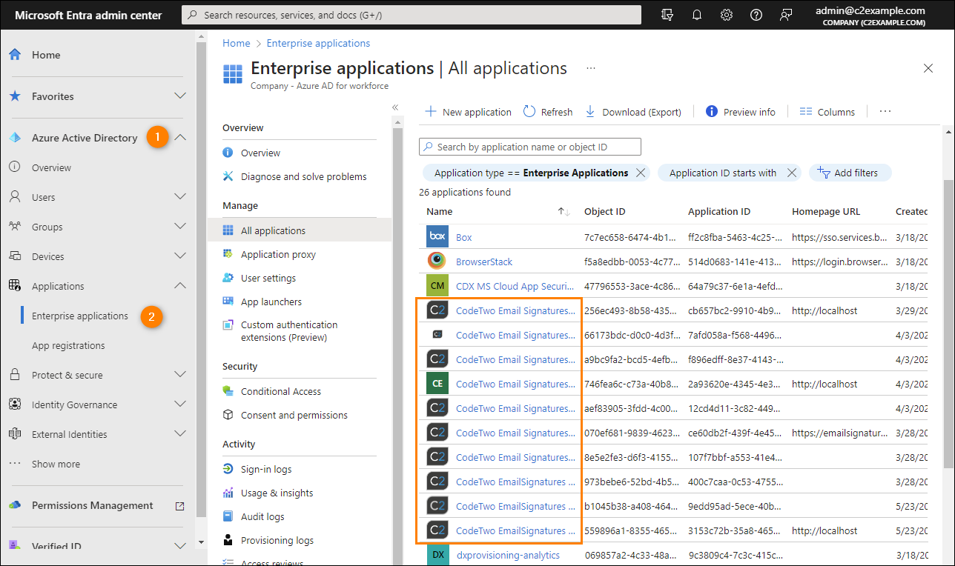The width and height of the screenshot is (955, 566).
Task: Open Overview in the blade menu
Action: coord(260,153)
